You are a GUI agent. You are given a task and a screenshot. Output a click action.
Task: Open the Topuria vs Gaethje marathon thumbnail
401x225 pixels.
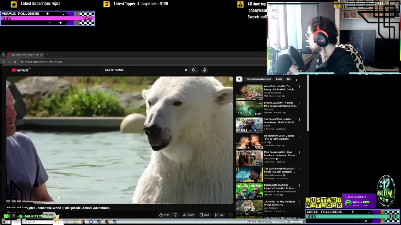(249, 142)
